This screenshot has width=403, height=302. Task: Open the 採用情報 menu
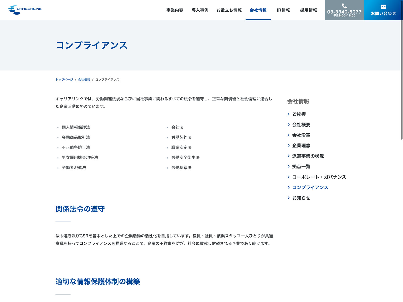pos(308,10)
